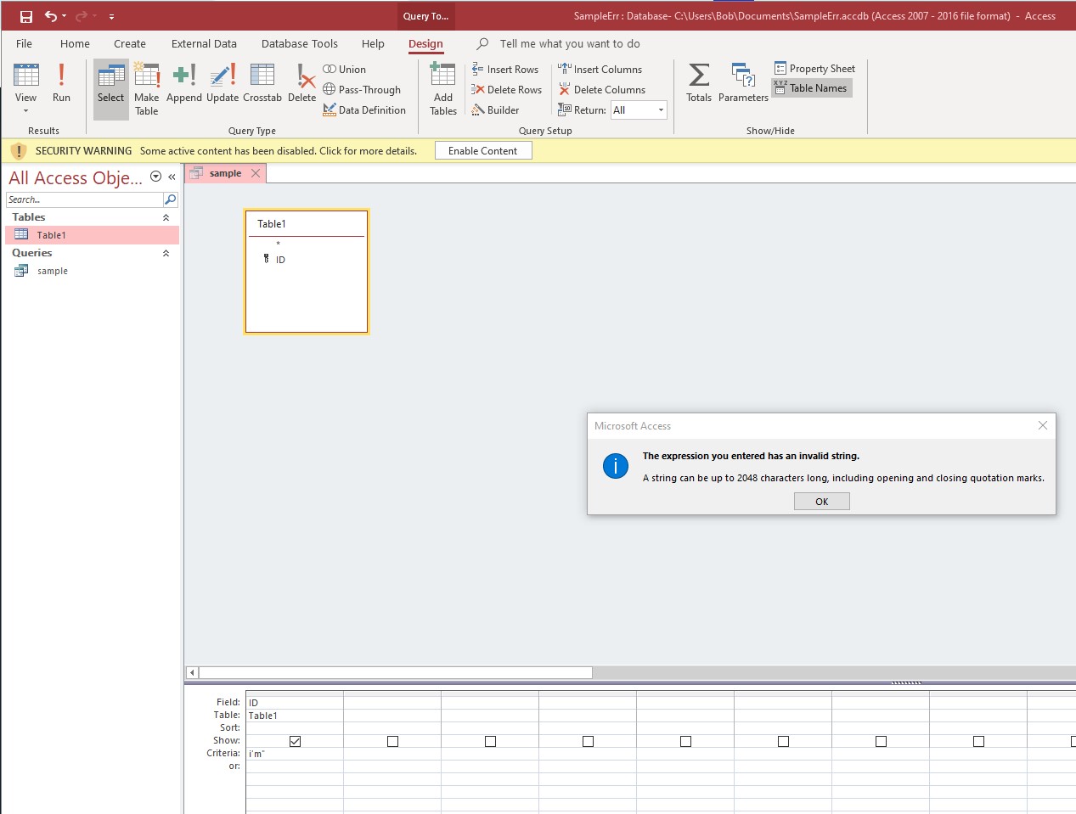Click Insert Columns
This screenshot has width=1076, height=814.
[x=600, y=70]
